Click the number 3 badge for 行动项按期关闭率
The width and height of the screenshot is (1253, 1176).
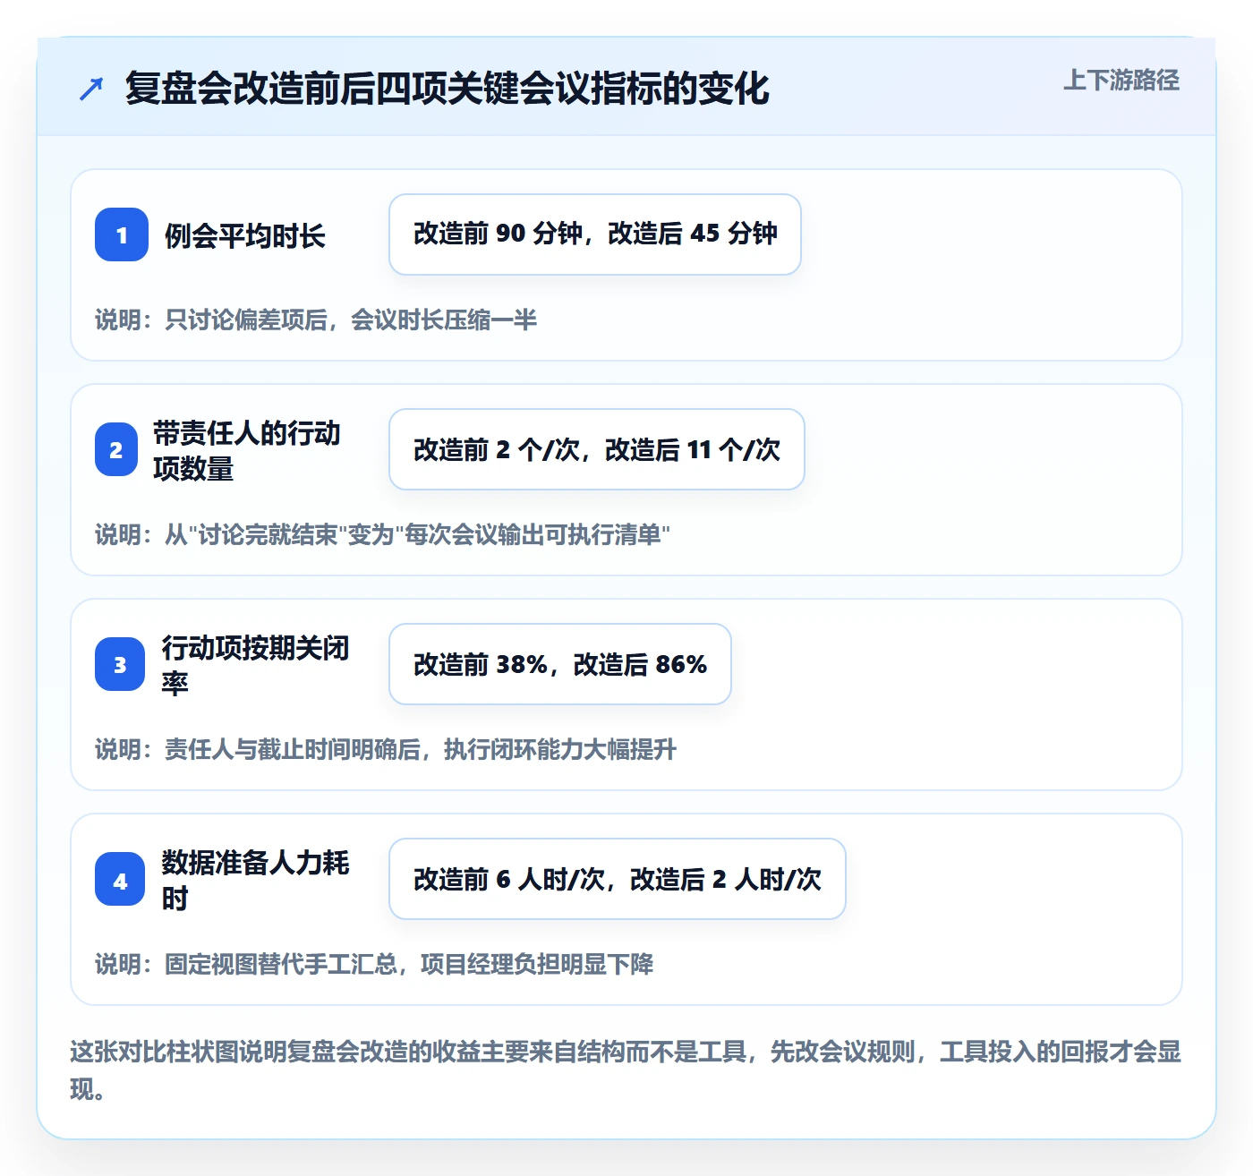coord(120,664)
